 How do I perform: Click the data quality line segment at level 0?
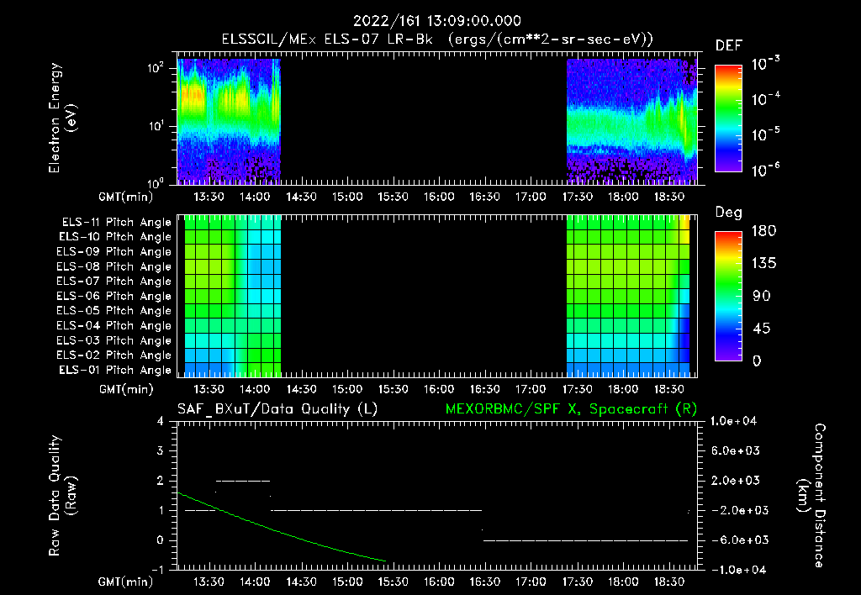tap(585, 540)
